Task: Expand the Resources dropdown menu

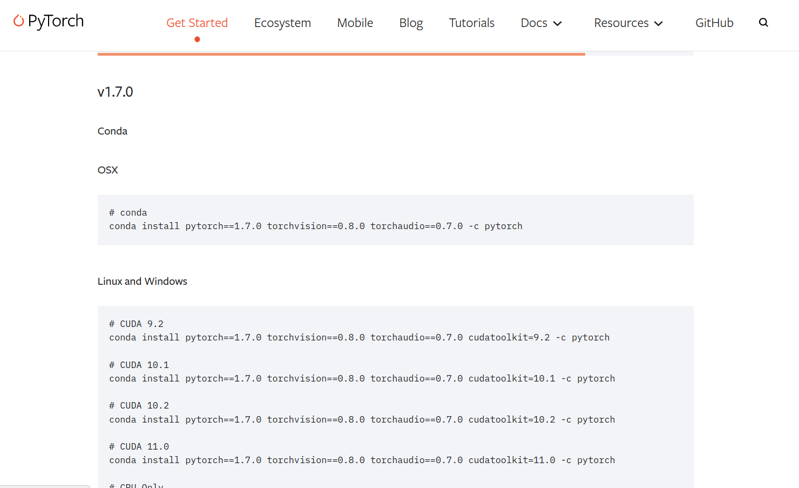Action: pos(628,23)
